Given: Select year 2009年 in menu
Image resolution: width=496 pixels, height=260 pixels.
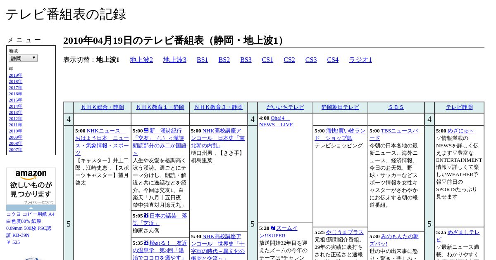Looking at the screenshot, I should pyautogui.click(x=15, y=137).
